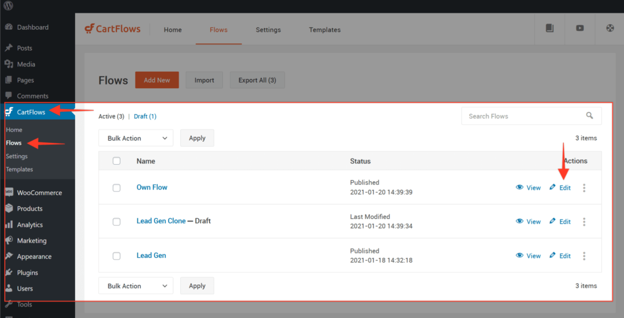Open the knowledge base book icon
The height and width of the screenshot is (318, 624).
pyautogui.click(x=550, y=28)
